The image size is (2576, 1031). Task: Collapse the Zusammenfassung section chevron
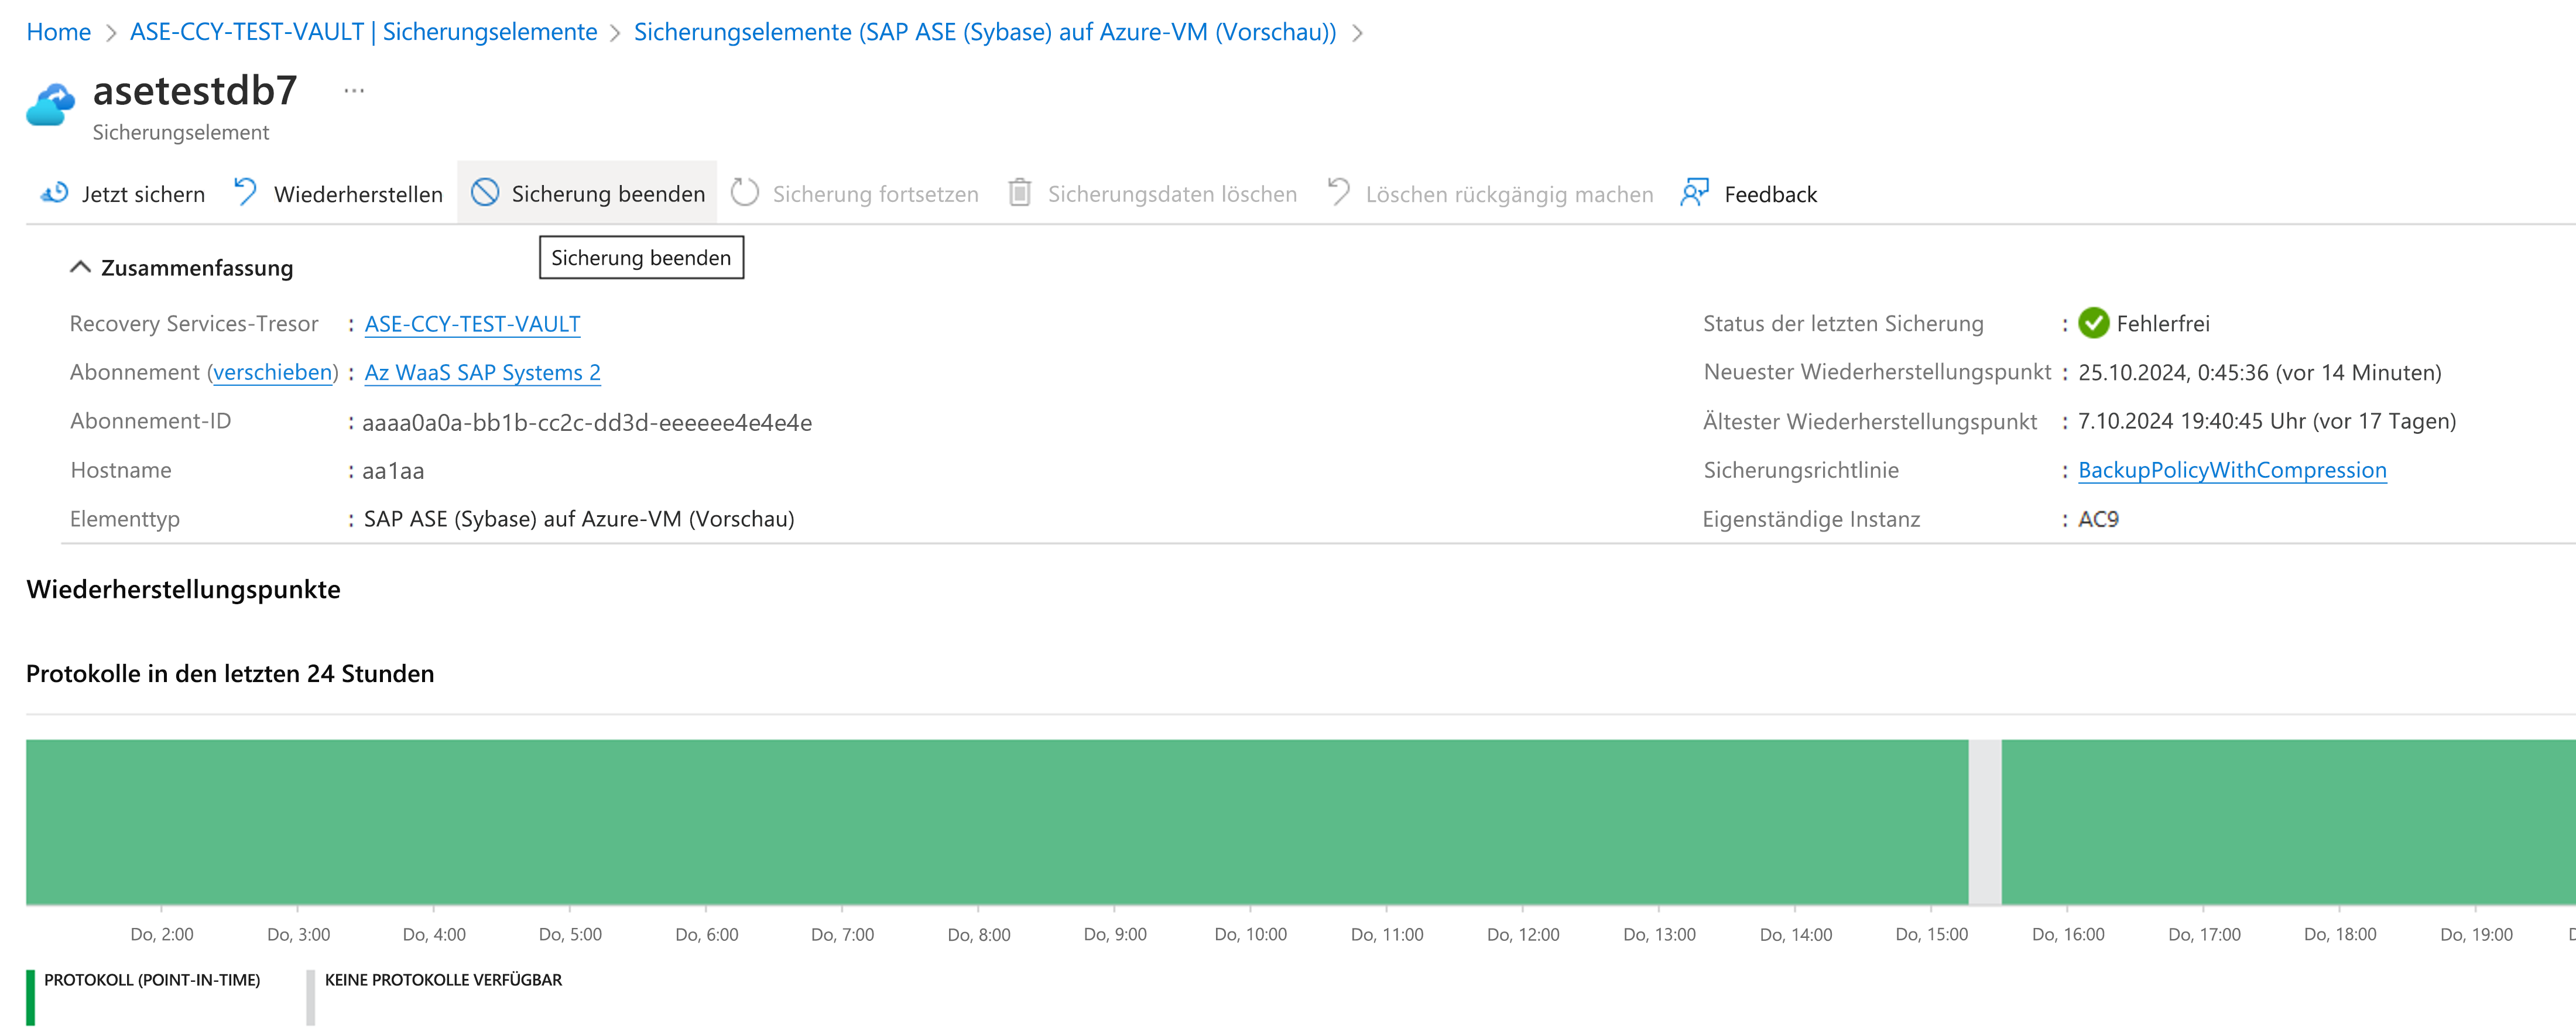click(81, 267)
